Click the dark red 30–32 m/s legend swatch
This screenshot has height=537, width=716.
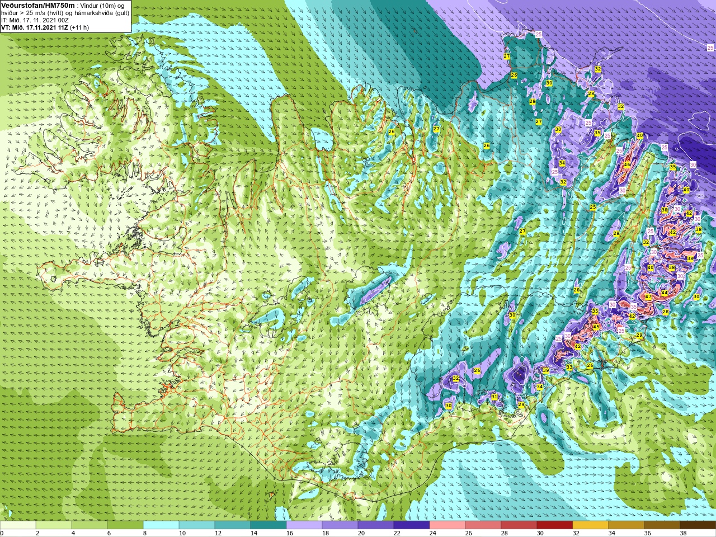pyautogui.click(x=555, y=525)
